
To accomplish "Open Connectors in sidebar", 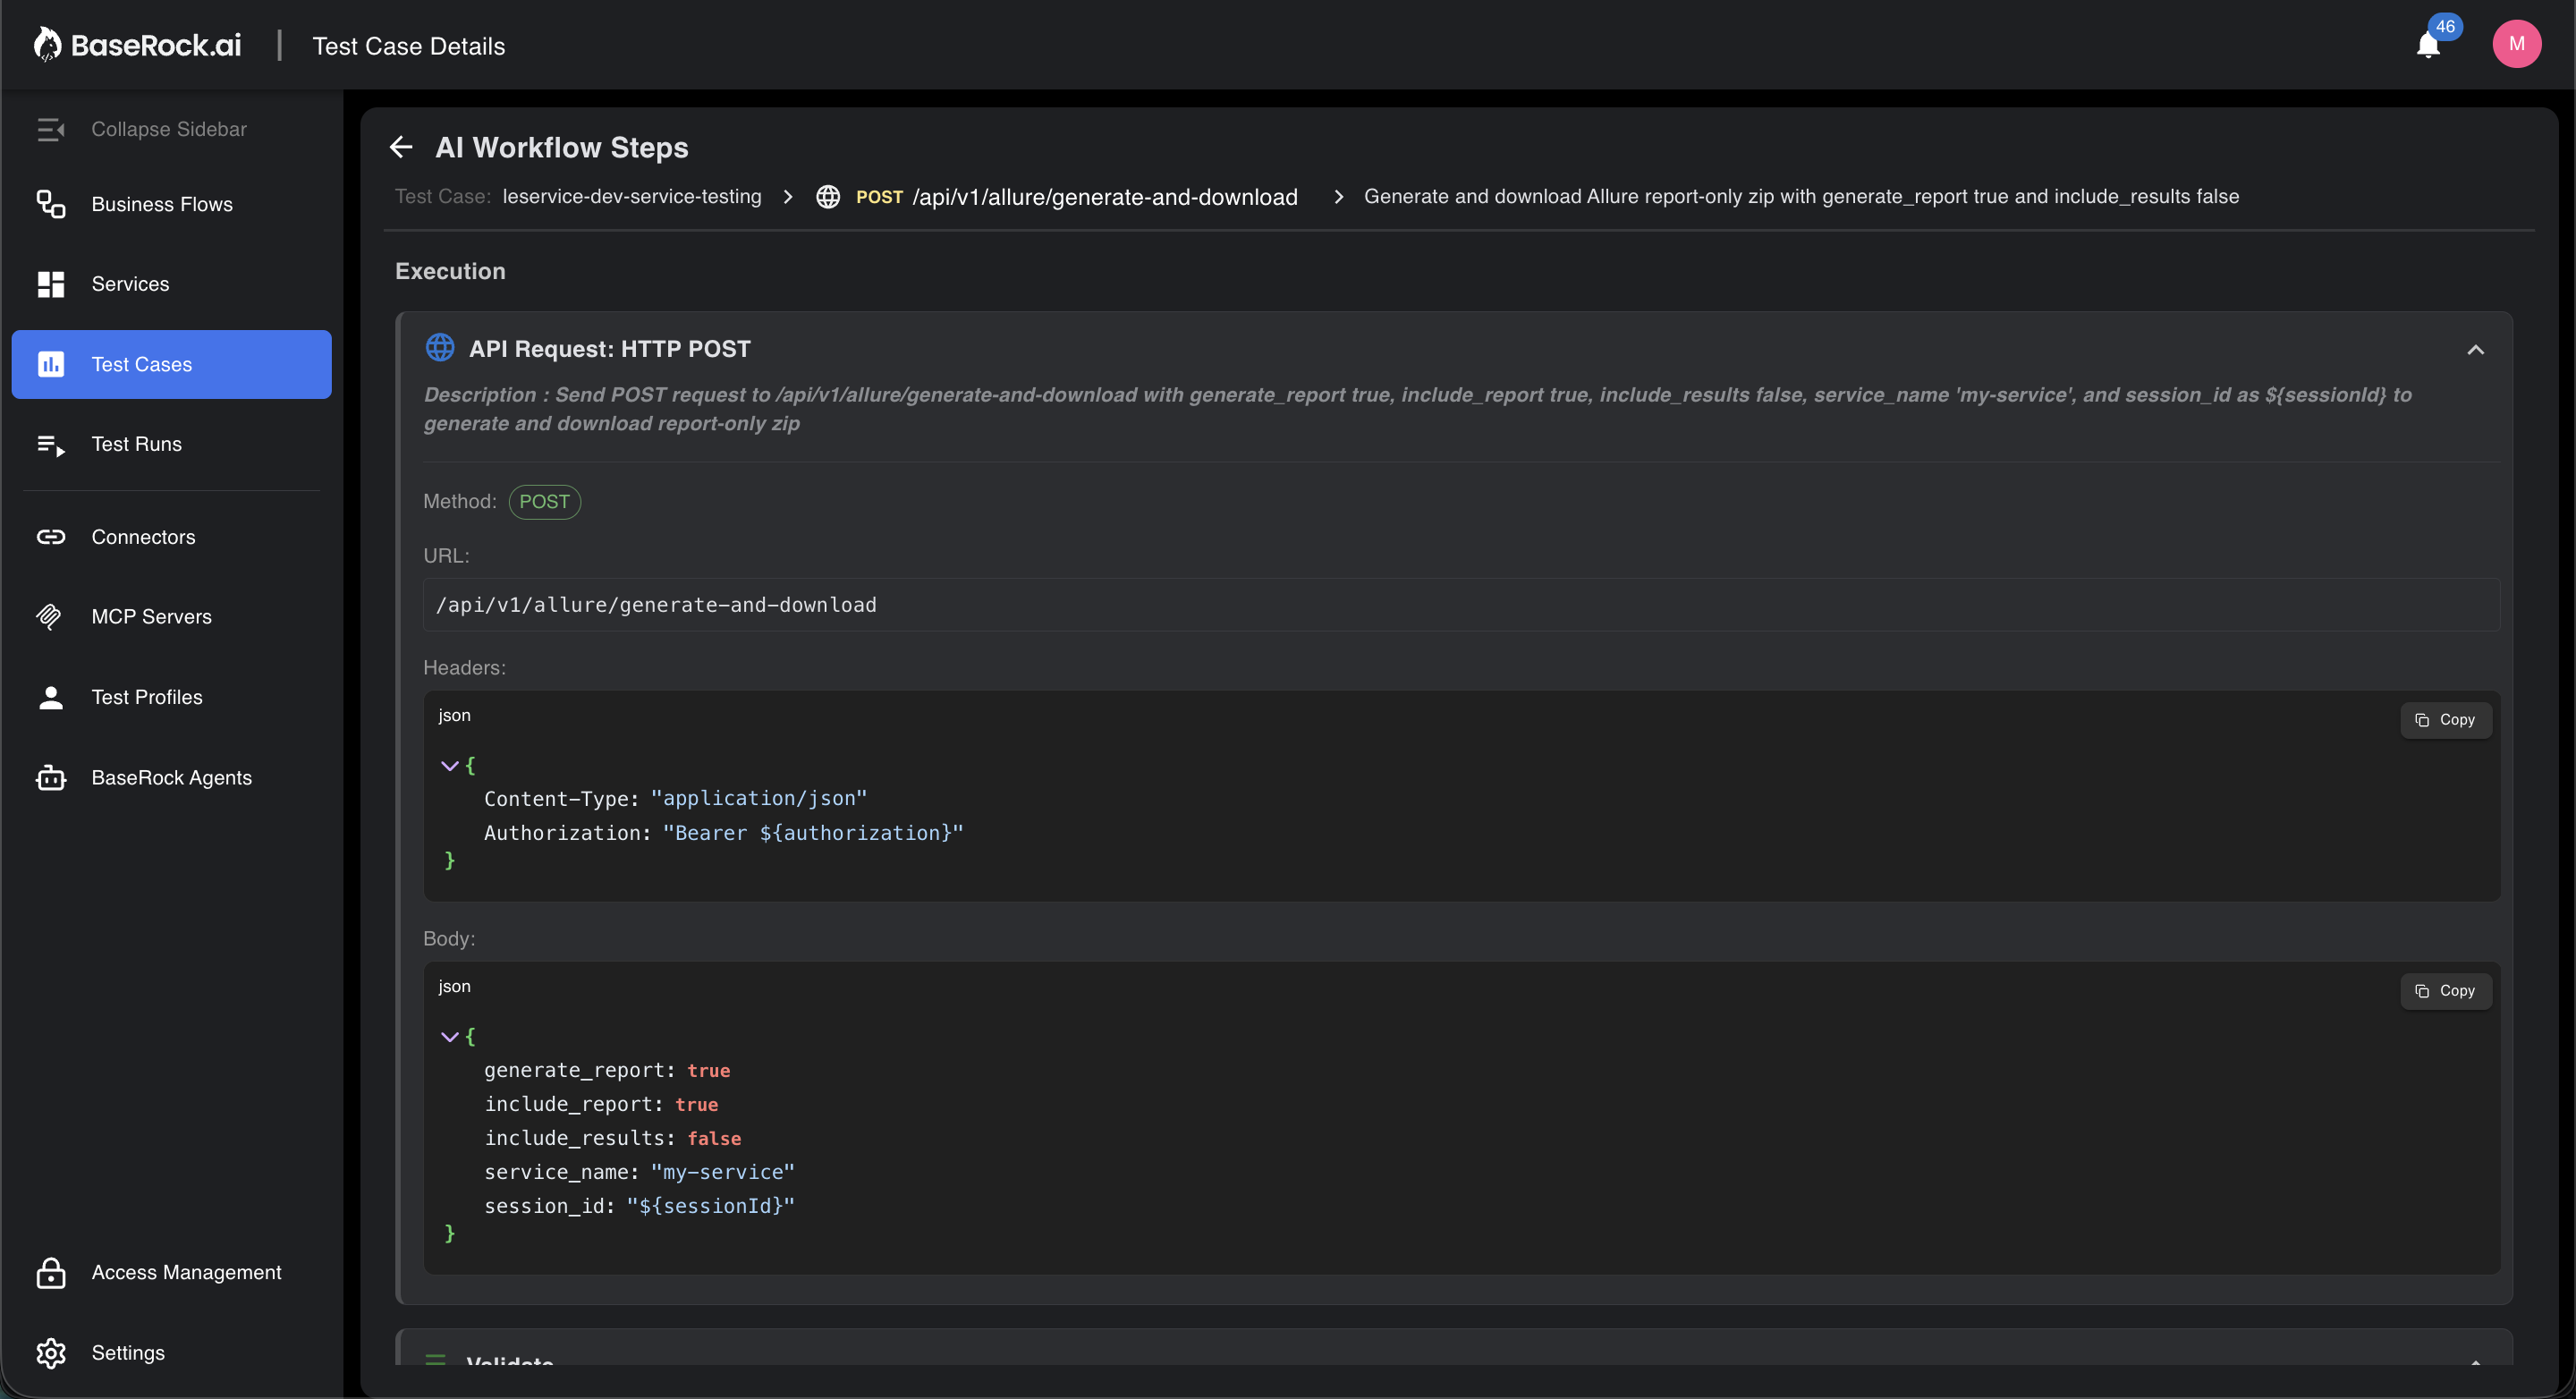I will pyautogui.click(x=143, y=537).
